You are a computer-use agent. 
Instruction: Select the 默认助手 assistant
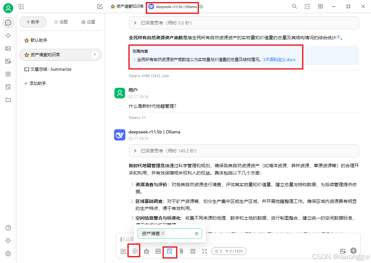click(61, 41)
